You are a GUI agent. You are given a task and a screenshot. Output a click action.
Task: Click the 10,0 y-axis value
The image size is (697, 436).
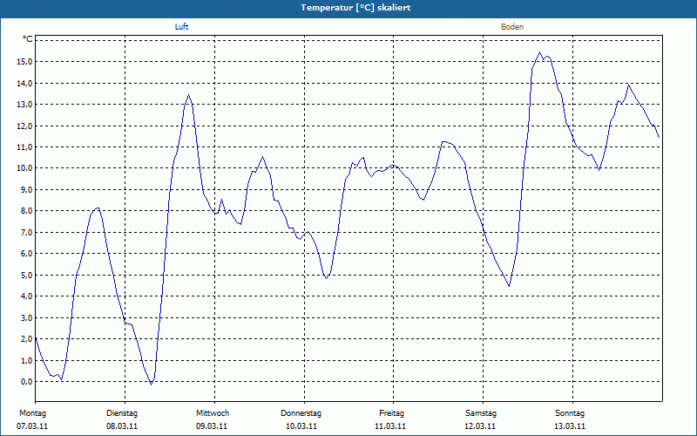(24, 168)
